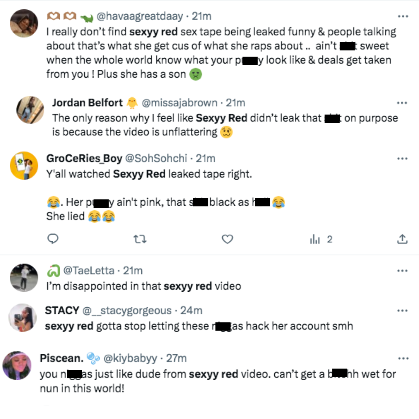
Task: Click the three-dot menu on STACY's tweet
Action: (x=403, y=311)
